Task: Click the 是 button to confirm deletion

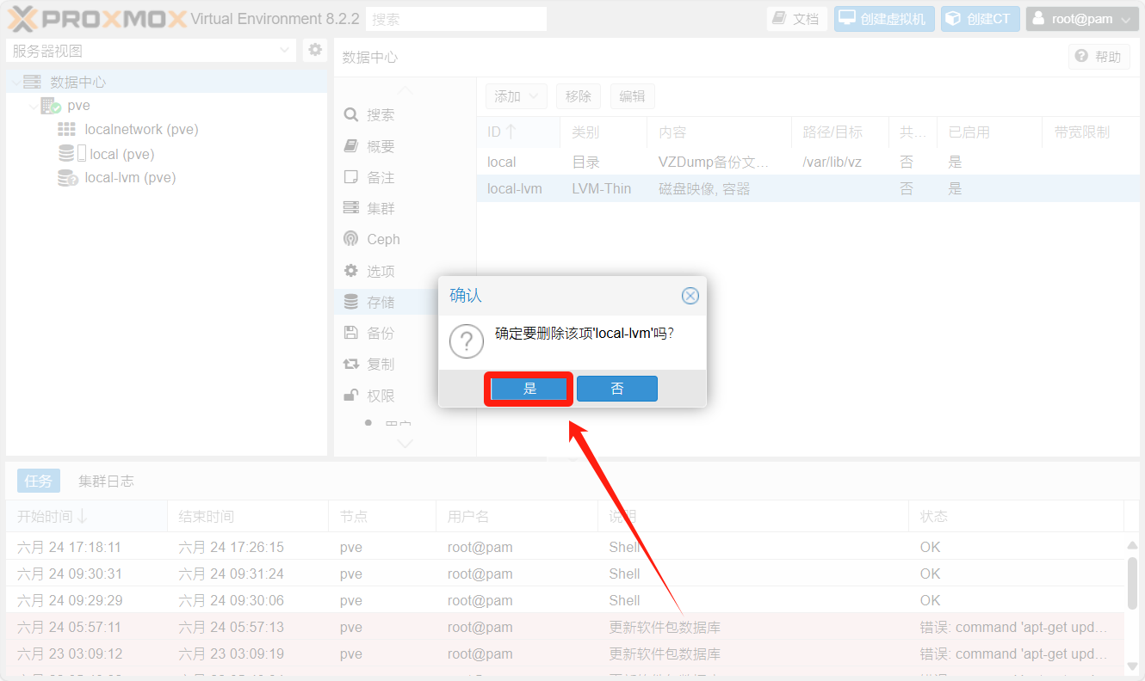Action: pyautogui.click(x=529, y=389)
